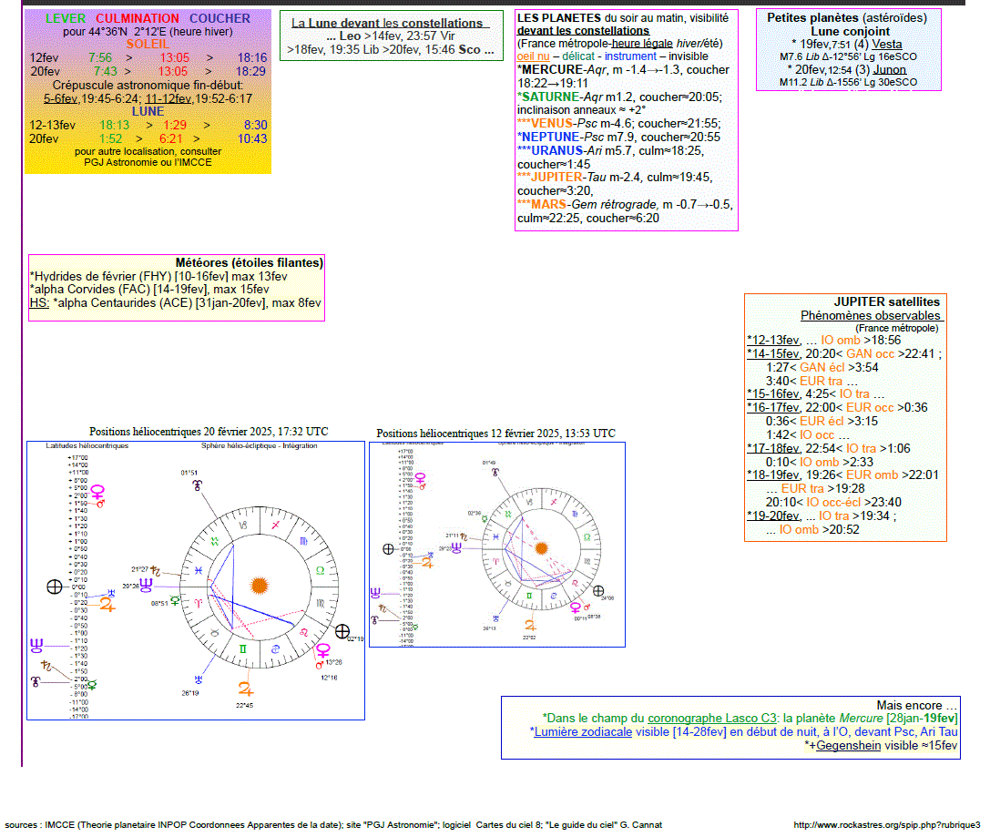Viewport: 990px width, 837px height.
Task: Open the 'coronographe Lasco C3' link
Action: pos(712,719)
